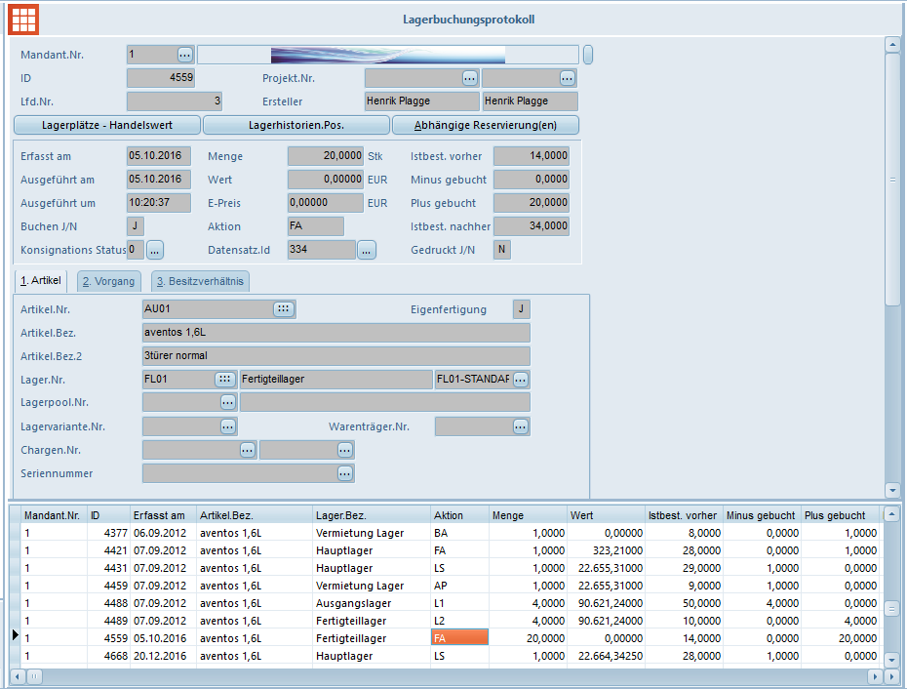
Task: Toggle the Eigenfertigung J field
Action: pos(522,309)
